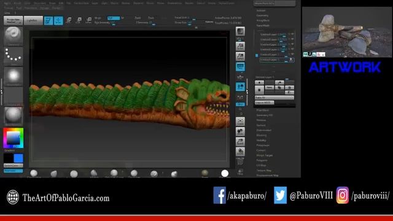Click the Name button in Layers

pos(270,87)
